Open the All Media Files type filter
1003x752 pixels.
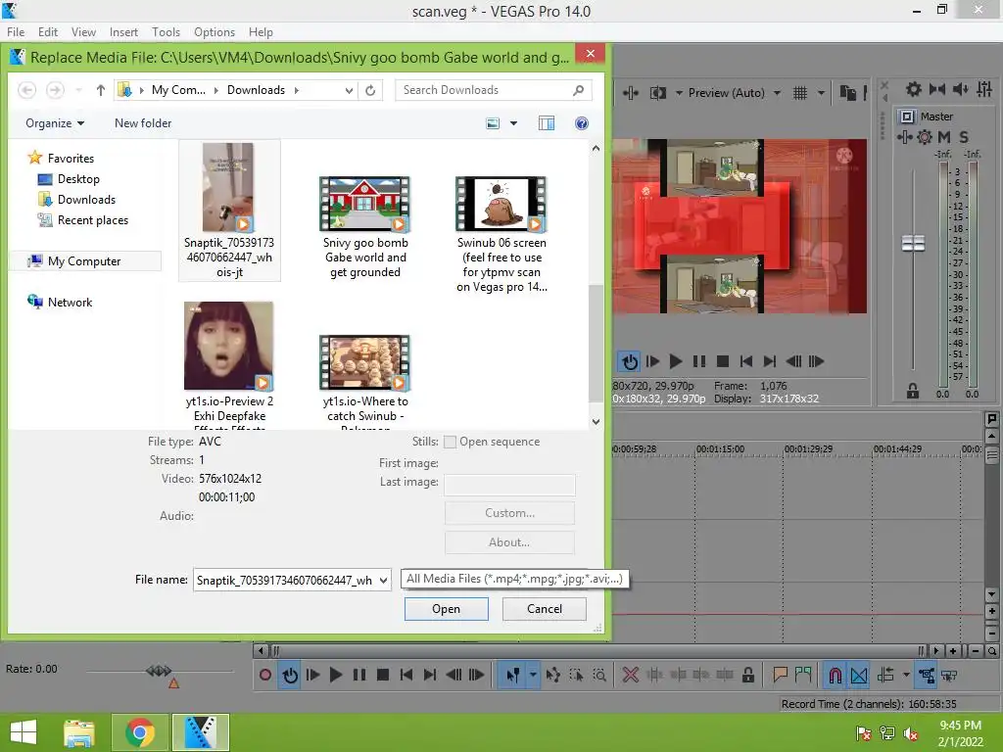pyautogui.click(x=514, y=579)
